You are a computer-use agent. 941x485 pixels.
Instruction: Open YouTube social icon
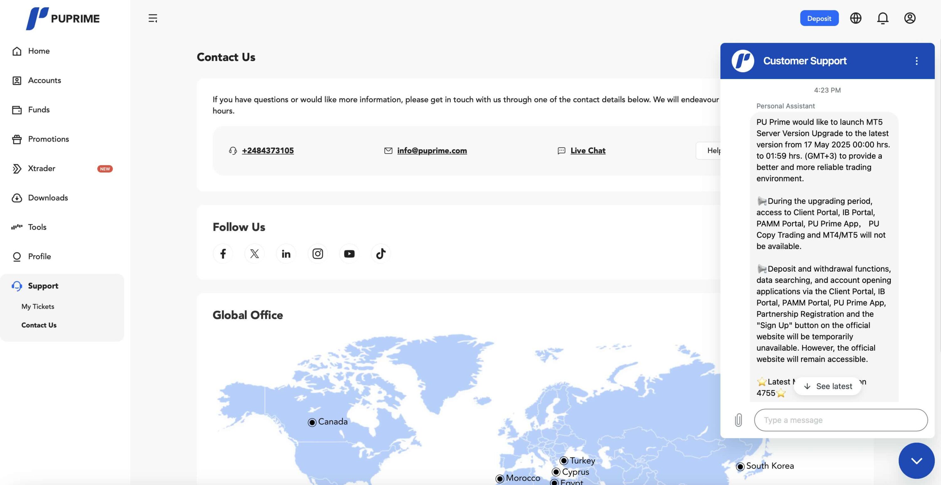349,253
